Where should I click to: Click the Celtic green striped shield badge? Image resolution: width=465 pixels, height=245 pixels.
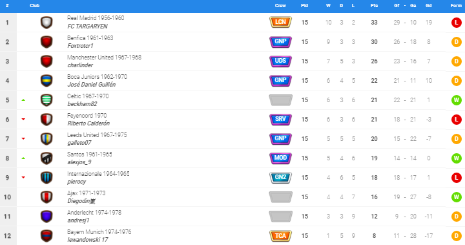coord(46,100)
